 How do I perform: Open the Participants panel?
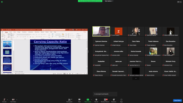(x=69, y=100)
